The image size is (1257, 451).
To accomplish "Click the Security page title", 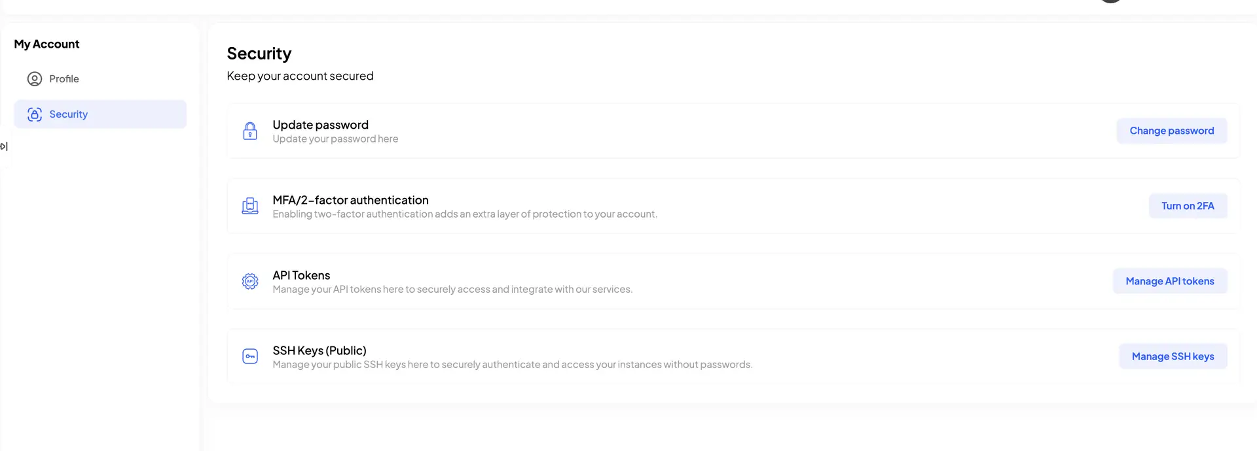I will (x=259, y=54).
